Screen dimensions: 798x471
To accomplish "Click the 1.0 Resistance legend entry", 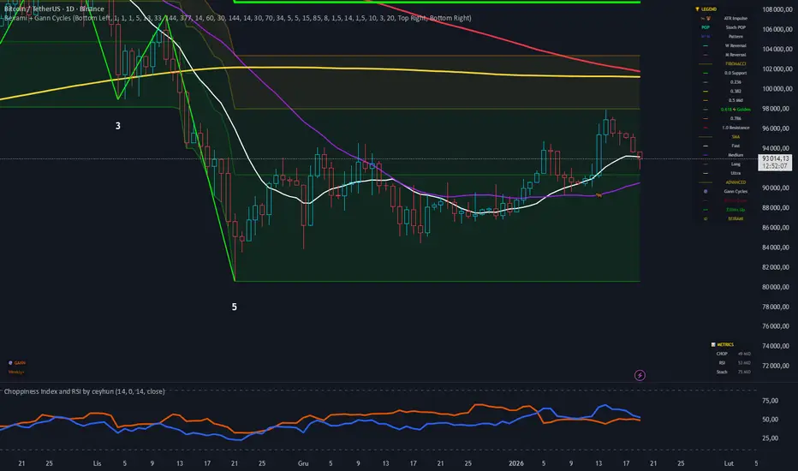I will click(x=735, y=128).
